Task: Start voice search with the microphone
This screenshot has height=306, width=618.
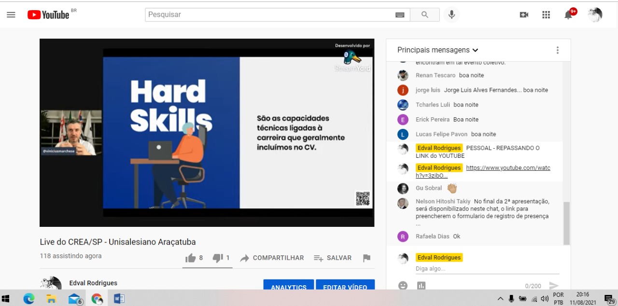Action: click(x=452, y=14)
